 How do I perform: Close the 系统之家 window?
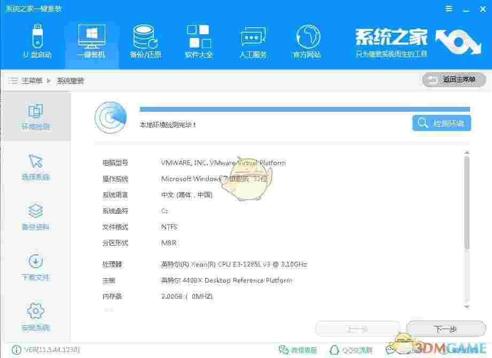(x=482, y=9)
